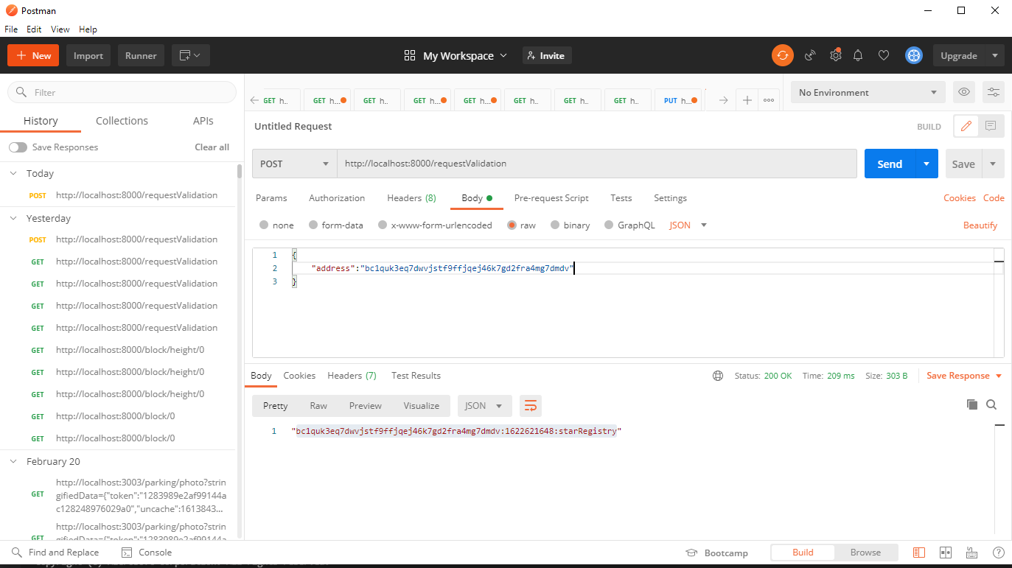The width and height of the screenshot is (1012, 568).
Task: Open the Pre-request Script tab
Action: tap(551, 198)
